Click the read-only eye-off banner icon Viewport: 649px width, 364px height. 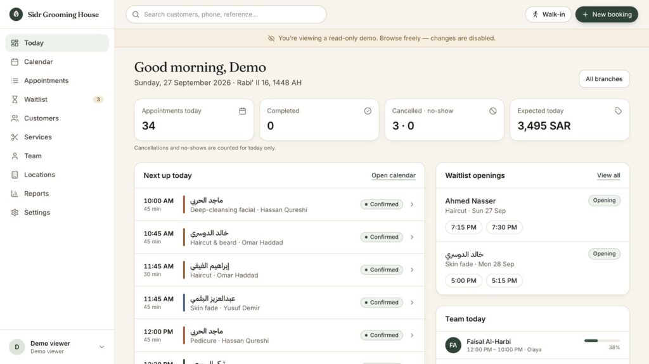point(271,39)
